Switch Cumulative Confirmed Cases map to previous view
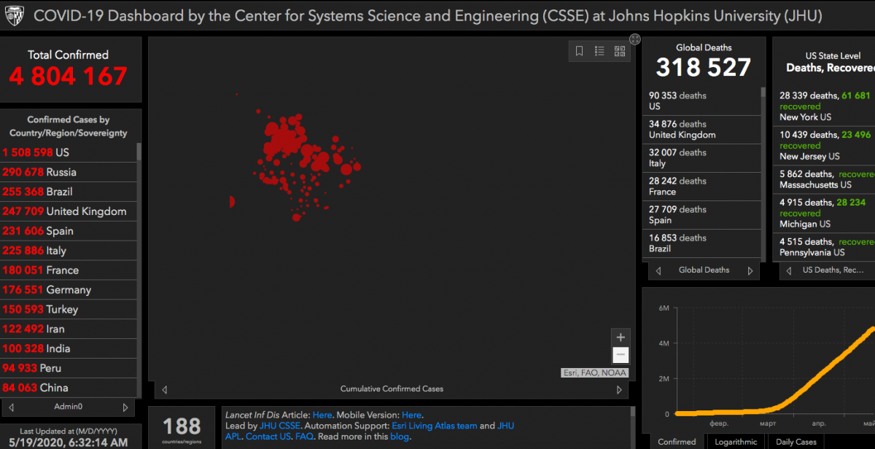The width and height of the screenshot is (875, 449). (164, 389)
